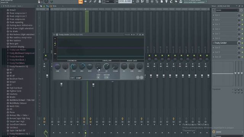Adjust the limiter ATT envelope knob
Viewport: 244px width, 137px height.
click(x=98, y=67)
